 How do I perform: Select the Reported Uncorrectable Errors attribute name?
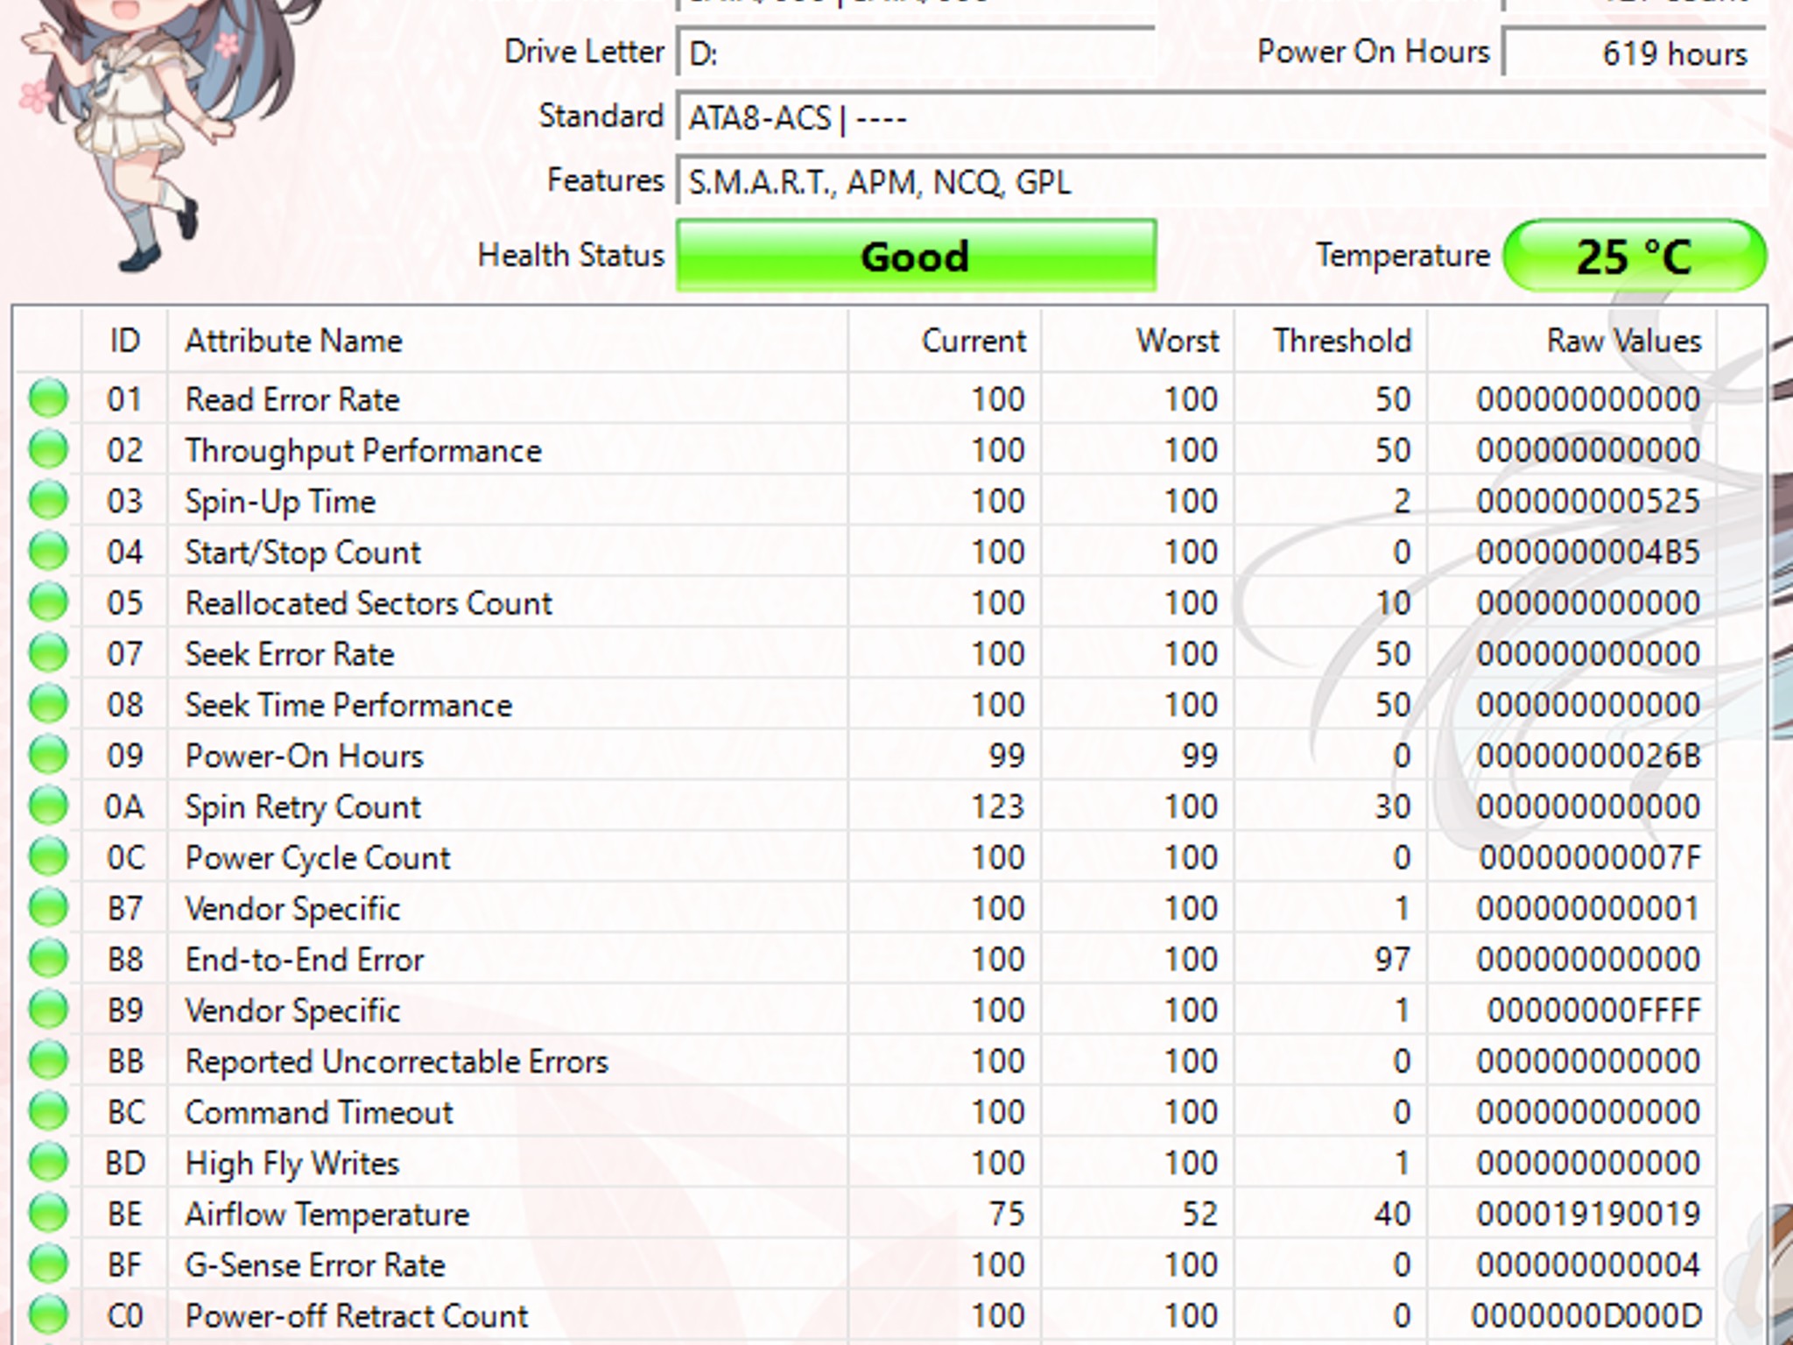tap(397, 1062)
